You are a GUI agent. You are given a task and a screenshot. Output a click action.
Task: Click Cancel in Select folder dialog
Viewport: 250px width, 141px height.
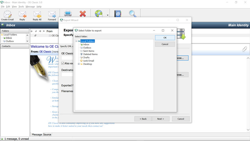tap(165, 44)
